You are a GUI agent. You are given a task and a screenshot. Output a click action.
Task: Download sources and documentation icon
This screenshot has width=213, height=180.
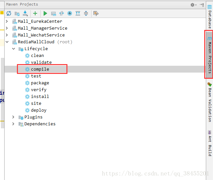[x=25, y=13]
